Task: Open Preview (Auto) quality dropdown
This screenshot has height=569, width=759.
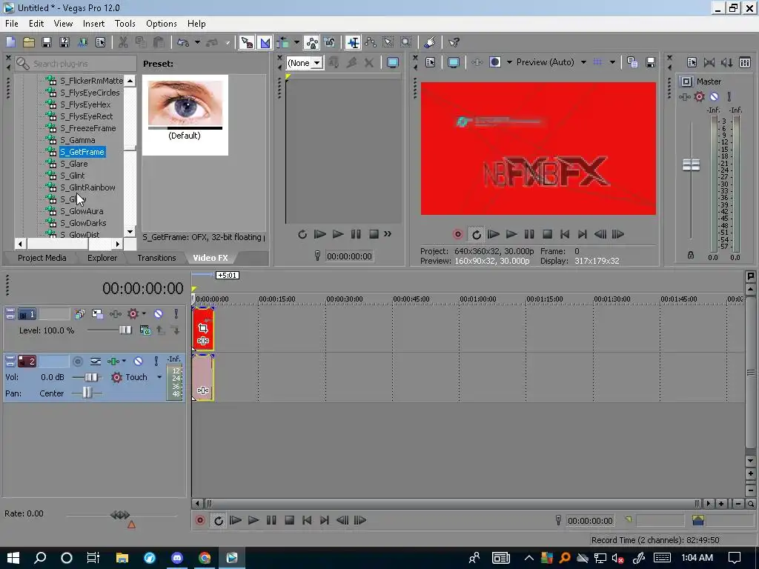Action: tap(583, 62)
